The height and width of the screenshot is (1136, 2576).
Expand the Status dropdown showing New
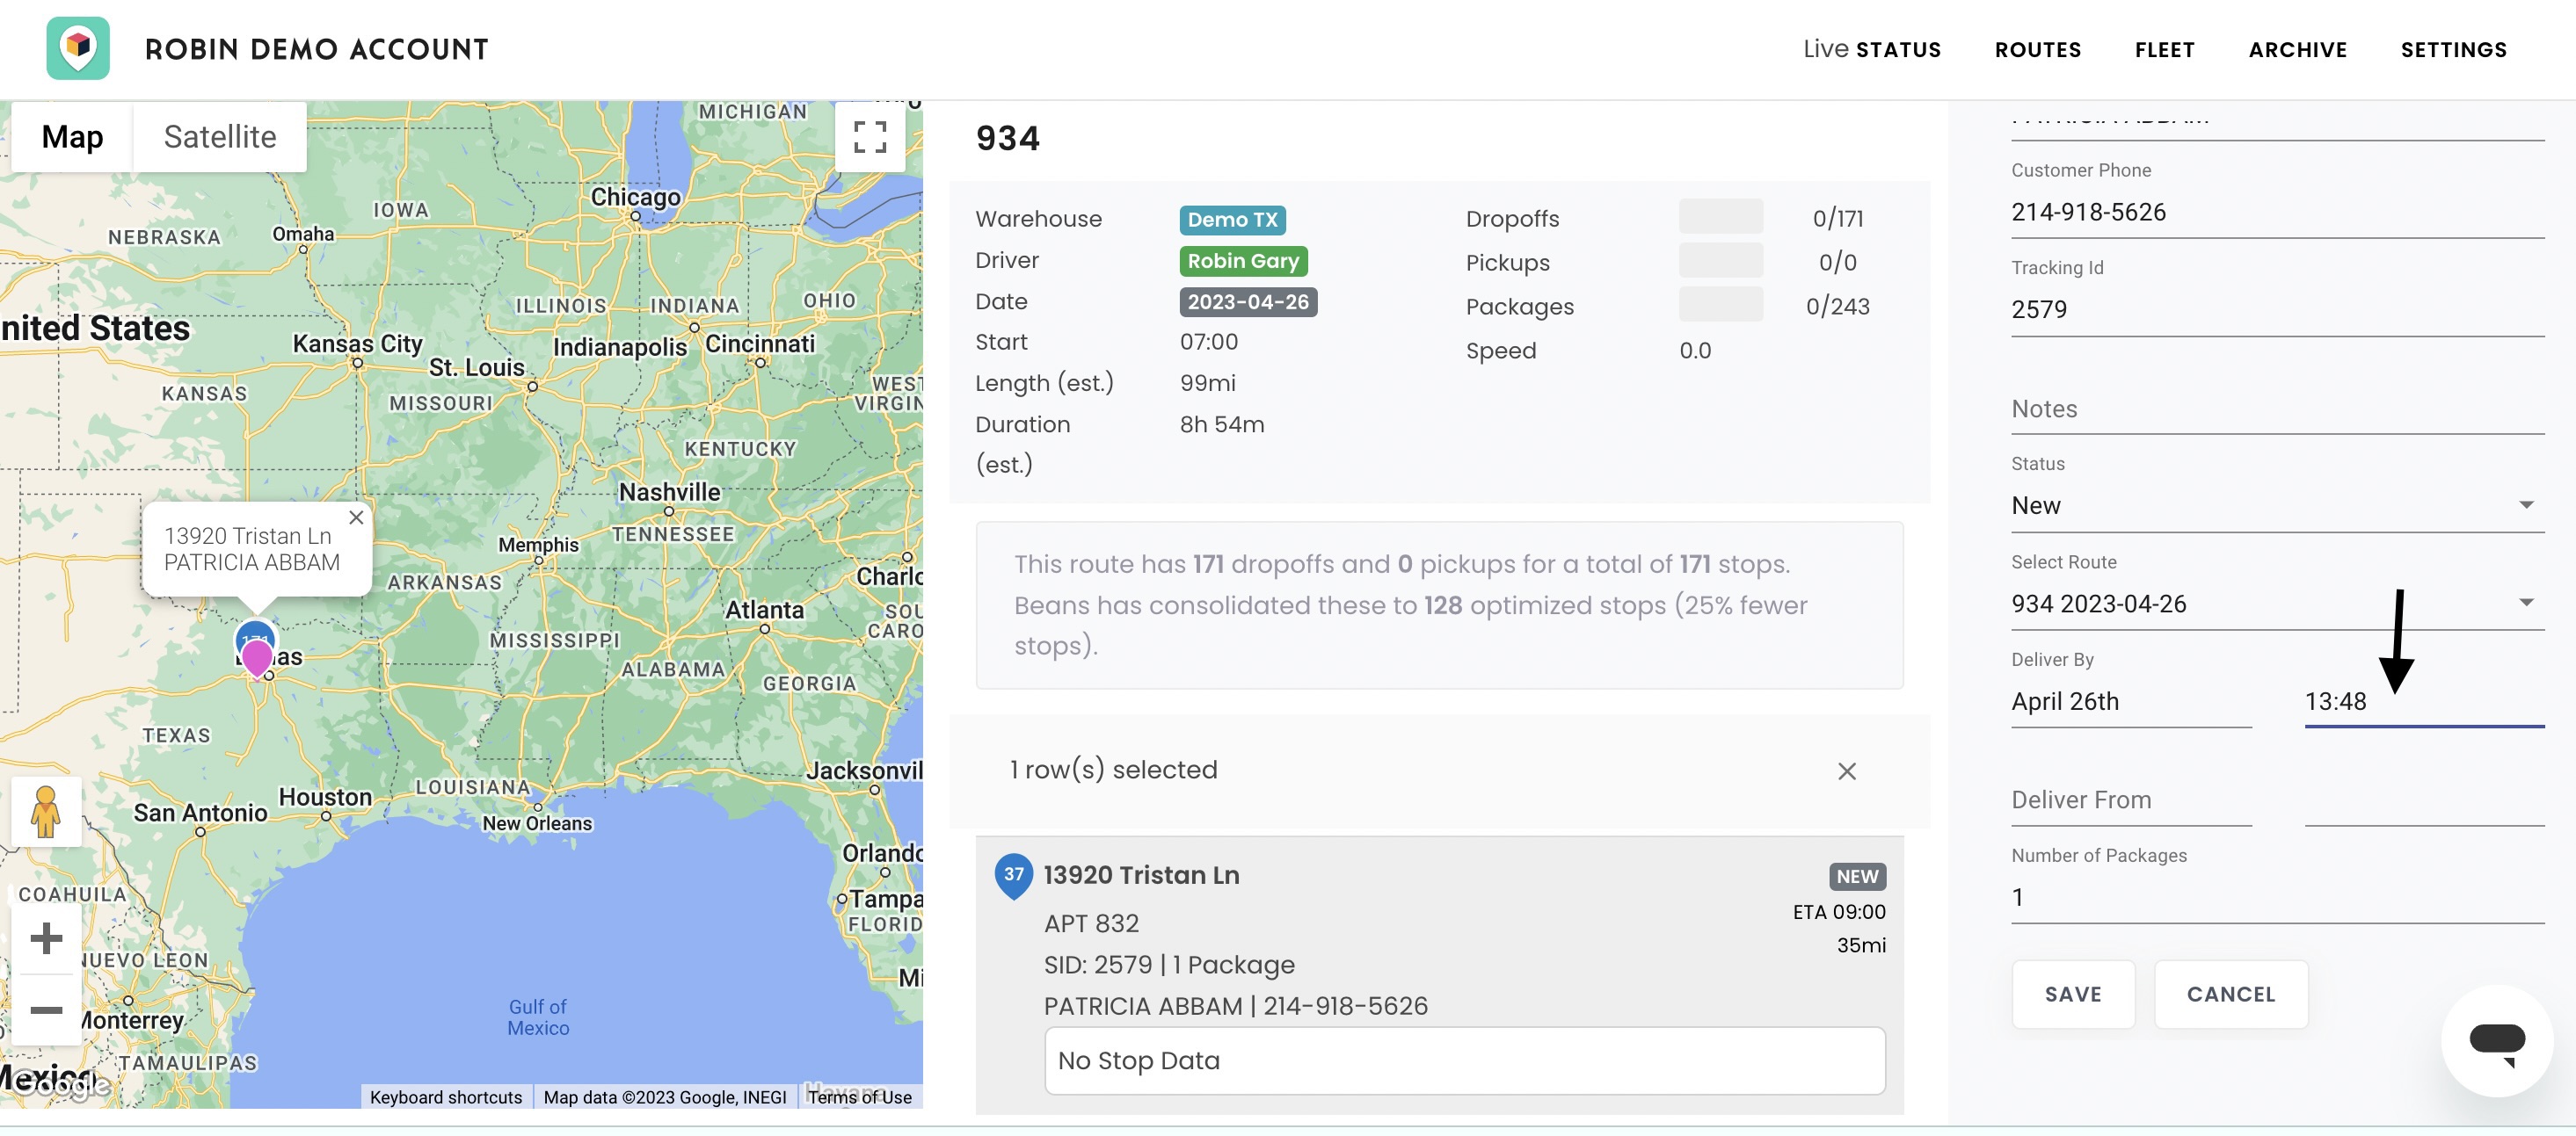pyautogui.click(x=2277, y=505)
